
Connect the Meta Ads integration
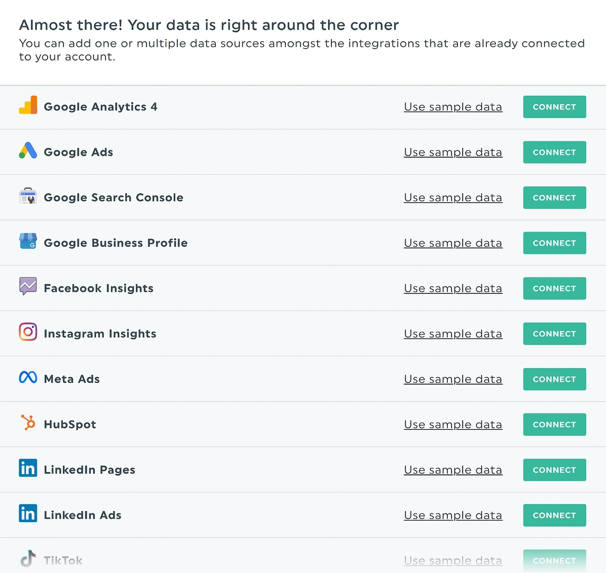pos(554,379)
